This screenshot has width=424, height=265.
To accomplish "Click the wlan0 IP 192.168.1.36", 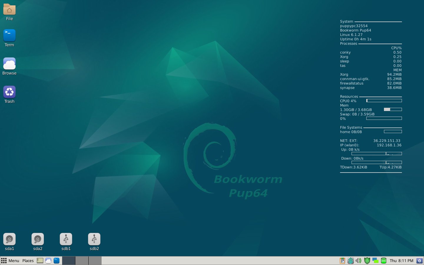I will [389, 145].
